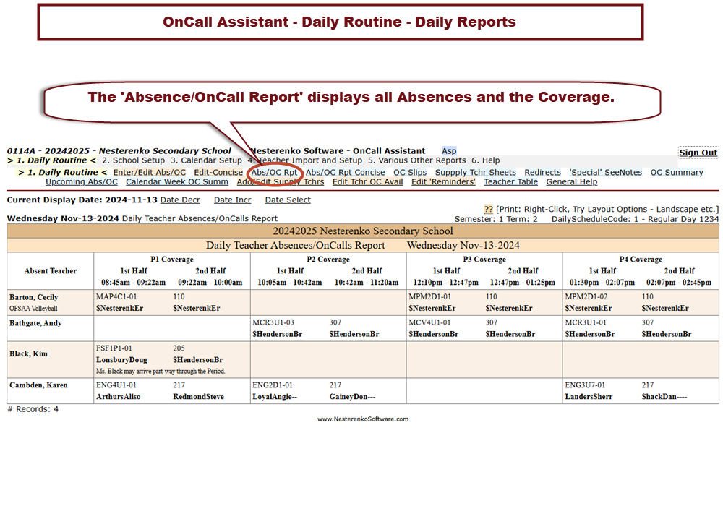Open Upcoming Abs/OC link

tap(81, 182)
